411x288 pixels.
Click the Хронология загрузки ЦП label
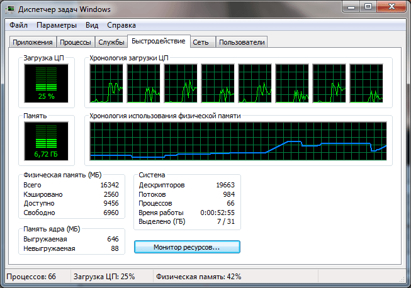pyautogui.click(x=129, y=58)
